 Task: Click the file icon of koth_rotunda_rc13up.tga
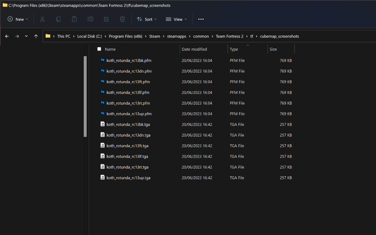click(x=103, y=177)
